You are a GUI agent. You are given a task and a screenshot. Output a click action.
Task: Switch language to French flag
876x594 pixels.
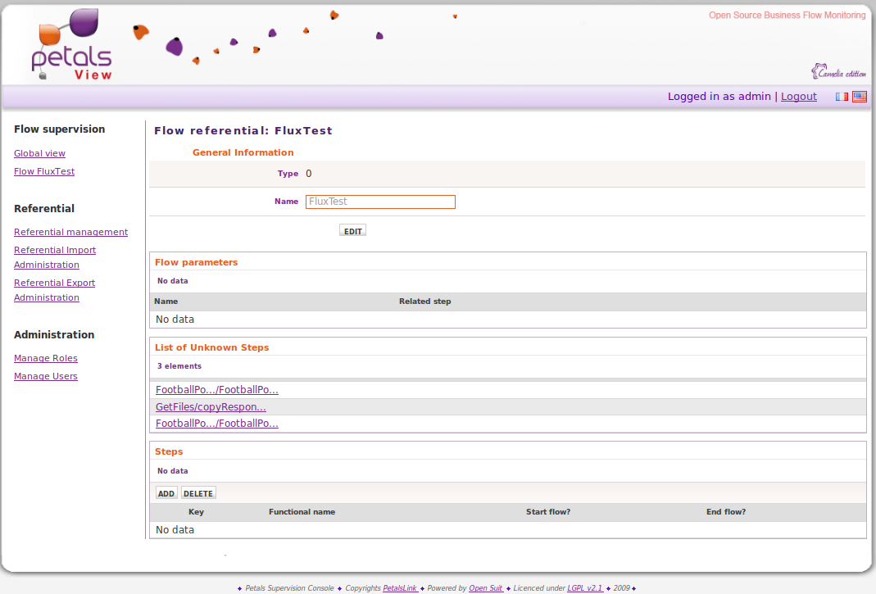[842, 97]
